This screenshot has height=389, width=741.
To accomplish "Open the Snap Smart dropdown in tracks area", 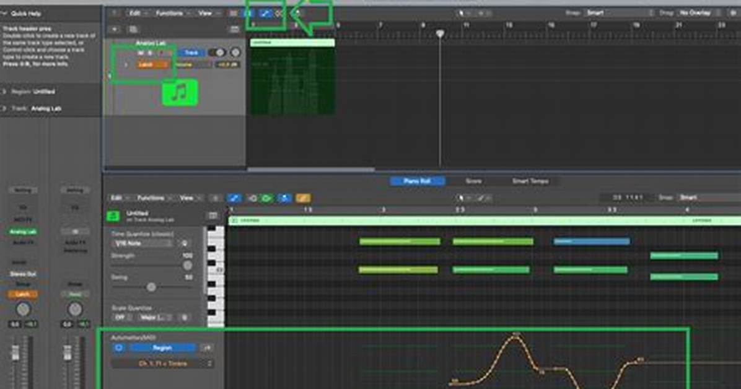I will [x=619, y=13].
